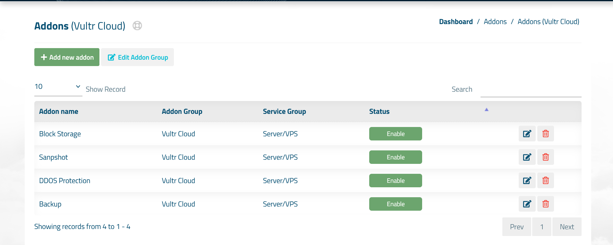
Task: Toggle Enable status for Block Storage
Action: (x=396, y=134)
